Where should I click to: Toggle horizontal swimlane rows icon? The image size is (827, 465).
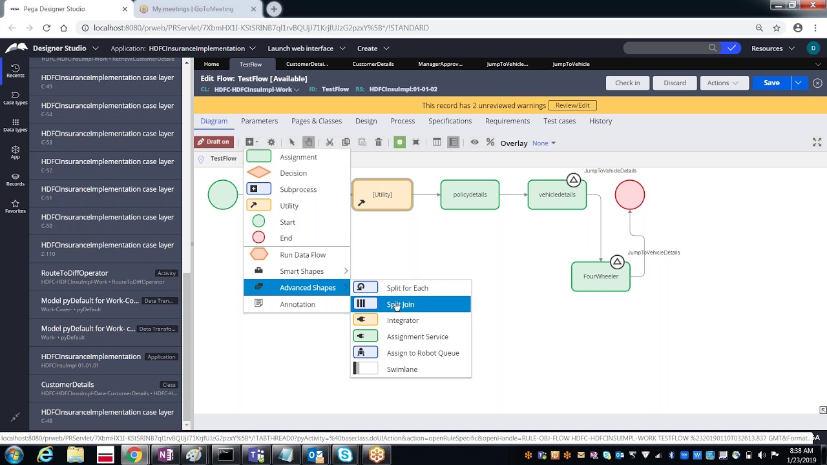(x=454, y=142)
